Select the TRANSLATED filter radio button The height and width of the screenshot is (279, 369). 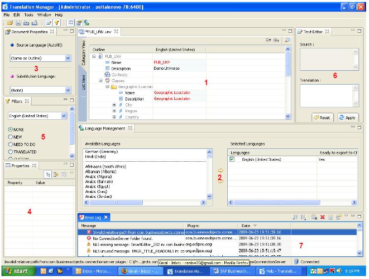11,152
